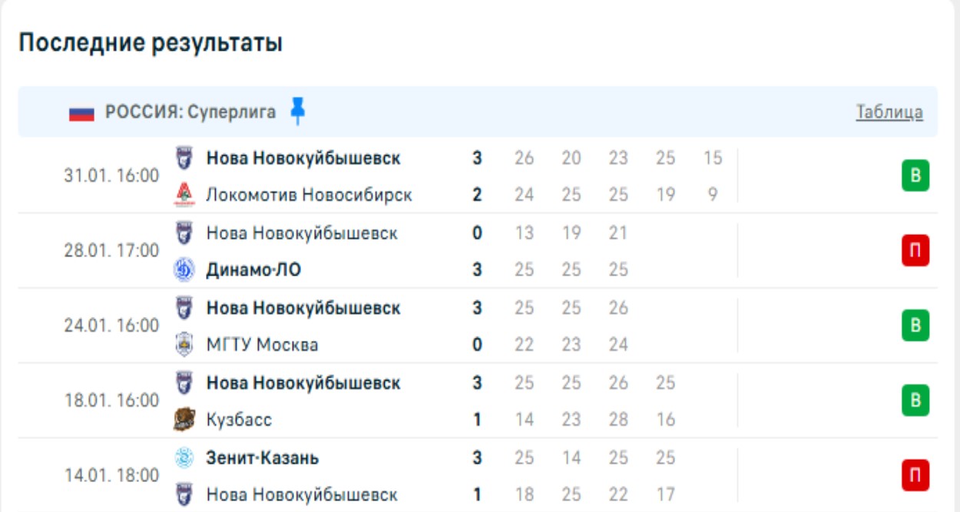Viewport: 960px width, 512px height.
Task: Click the Зенит-Казань team logo
Action: pos(184,458)
